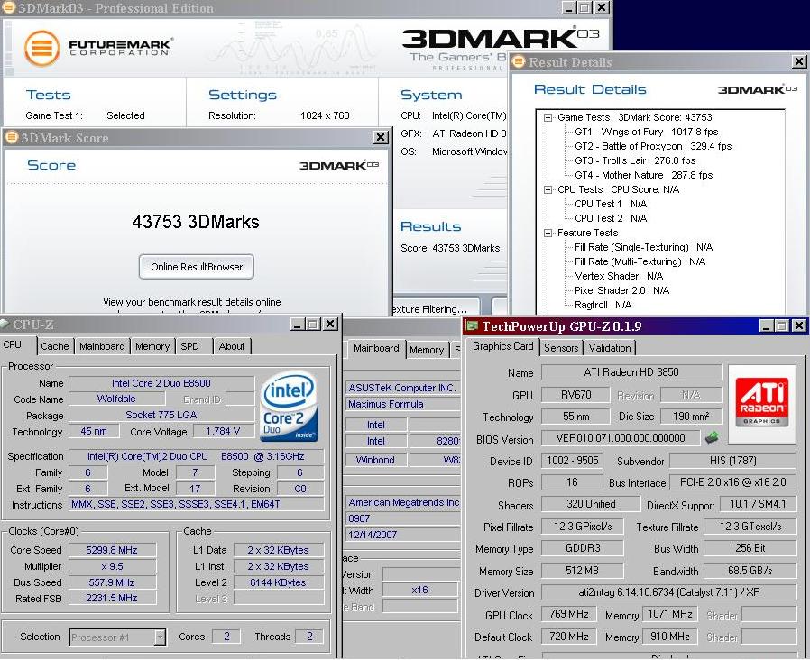
Task: Switch to the SPD tab in CPU-Z
Action: click(x=189, y=346)
